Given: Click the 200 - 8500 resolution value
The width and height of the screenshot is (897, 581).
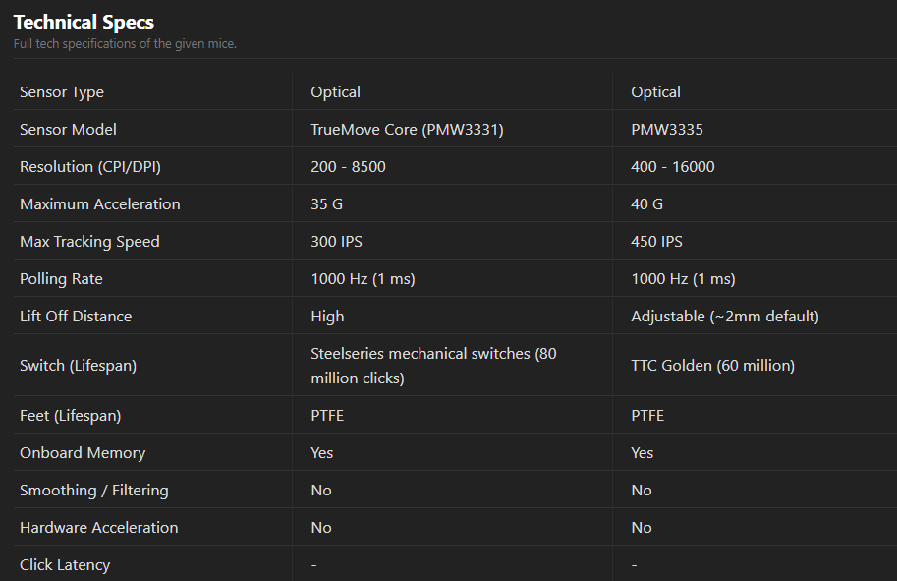Looking at the screenshot, I should tap(348, 167).
